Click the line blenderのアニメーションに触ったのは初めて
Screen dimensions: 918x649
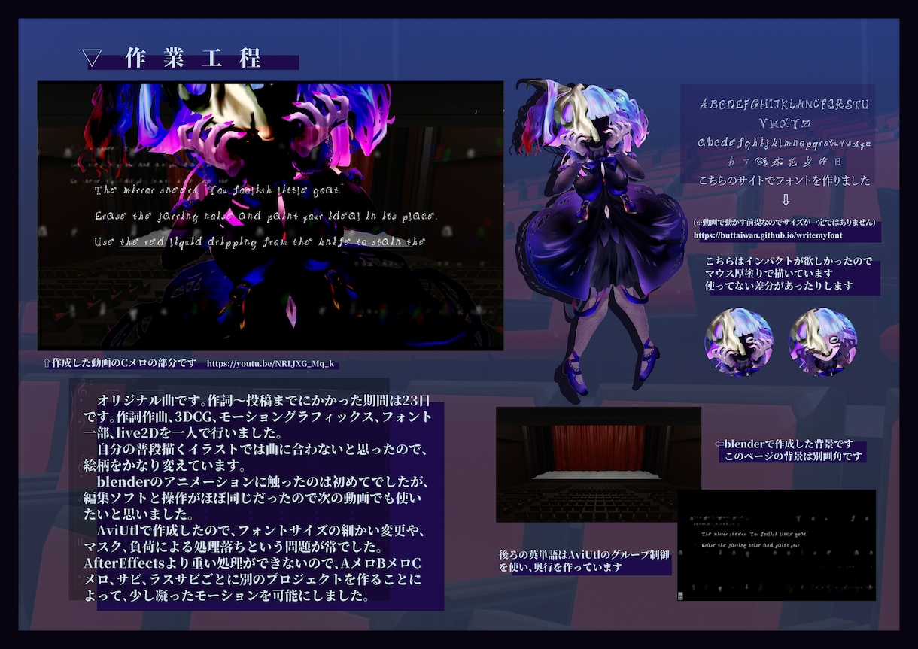pyautogui.click(x=263, y=482)
